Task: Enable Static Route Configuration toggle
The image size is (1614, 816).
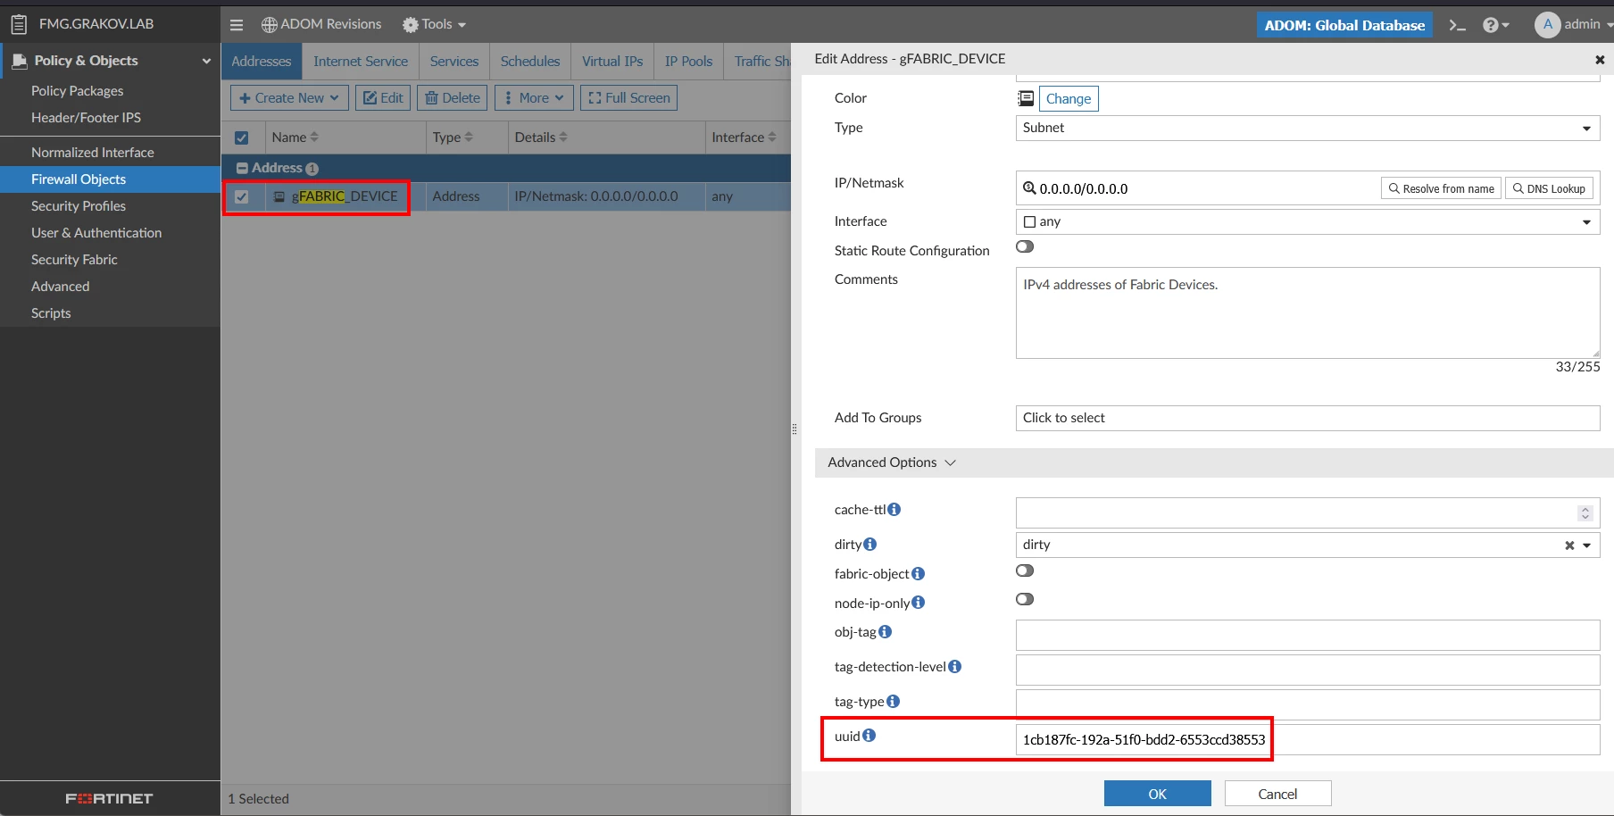Action: (1025, 247)
